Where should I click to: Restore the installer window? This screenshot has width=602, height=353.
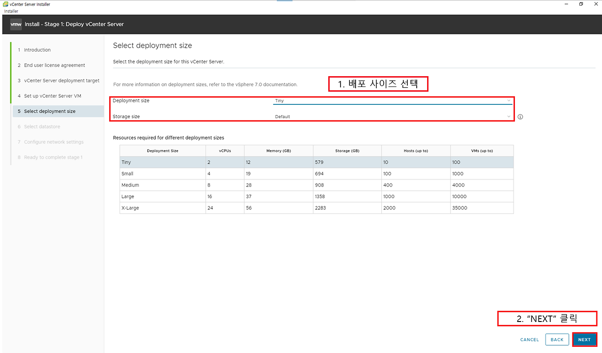[x=581, y=4]
